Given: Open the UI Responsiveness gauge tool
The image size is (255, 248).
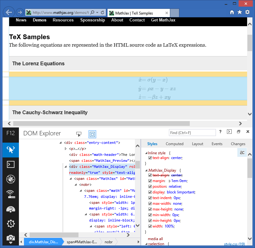Looking at the screenshot, I should point(10,209).
